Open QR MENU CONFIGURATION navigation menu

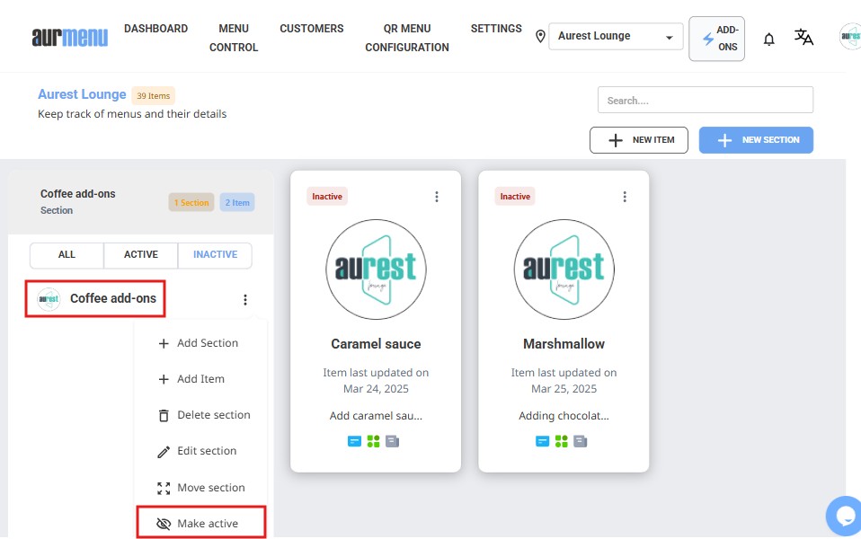[x=407, y=38]
